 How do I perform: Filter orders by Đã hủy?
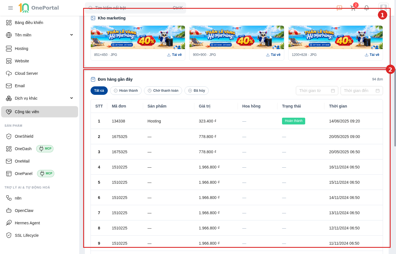(x=197, y=91)
